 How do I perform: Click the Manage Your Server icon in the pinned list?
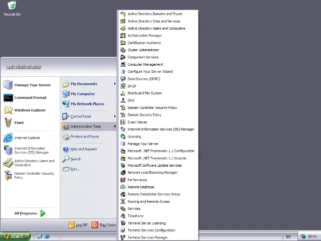click(x=8, y=85)
